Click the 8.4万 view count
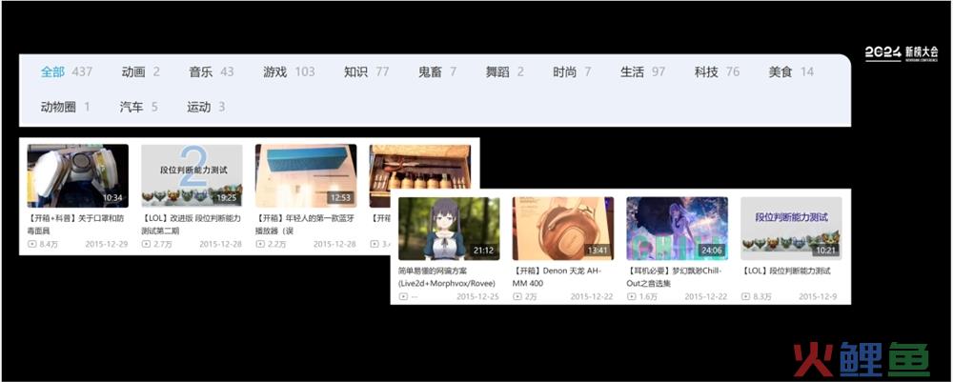Image resolution: width=953 pixels, height=382 pixels. pyautogui.click(x=49, y=244)
